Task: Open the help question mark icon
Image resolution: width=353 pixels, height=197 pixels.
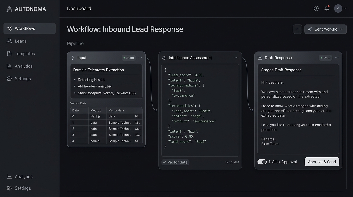Action: [316, 8]
